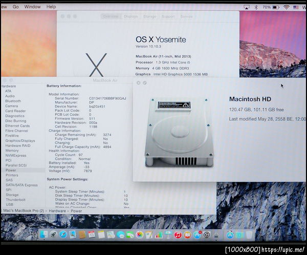
Task: Select Audio in the Hardware sidebar
Action: 10,96
